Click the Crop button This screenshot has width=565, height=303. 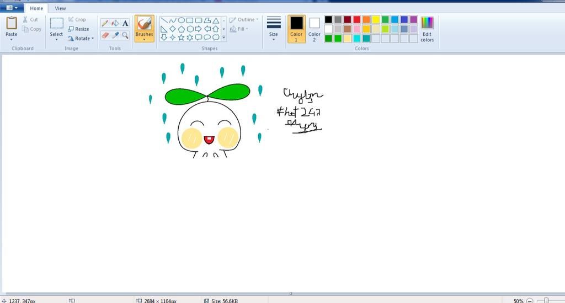click(77, 19)
